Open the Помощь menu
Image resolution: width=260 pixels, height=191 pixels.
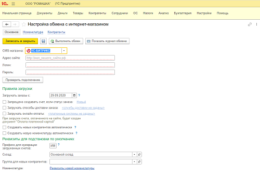point(223,13)
